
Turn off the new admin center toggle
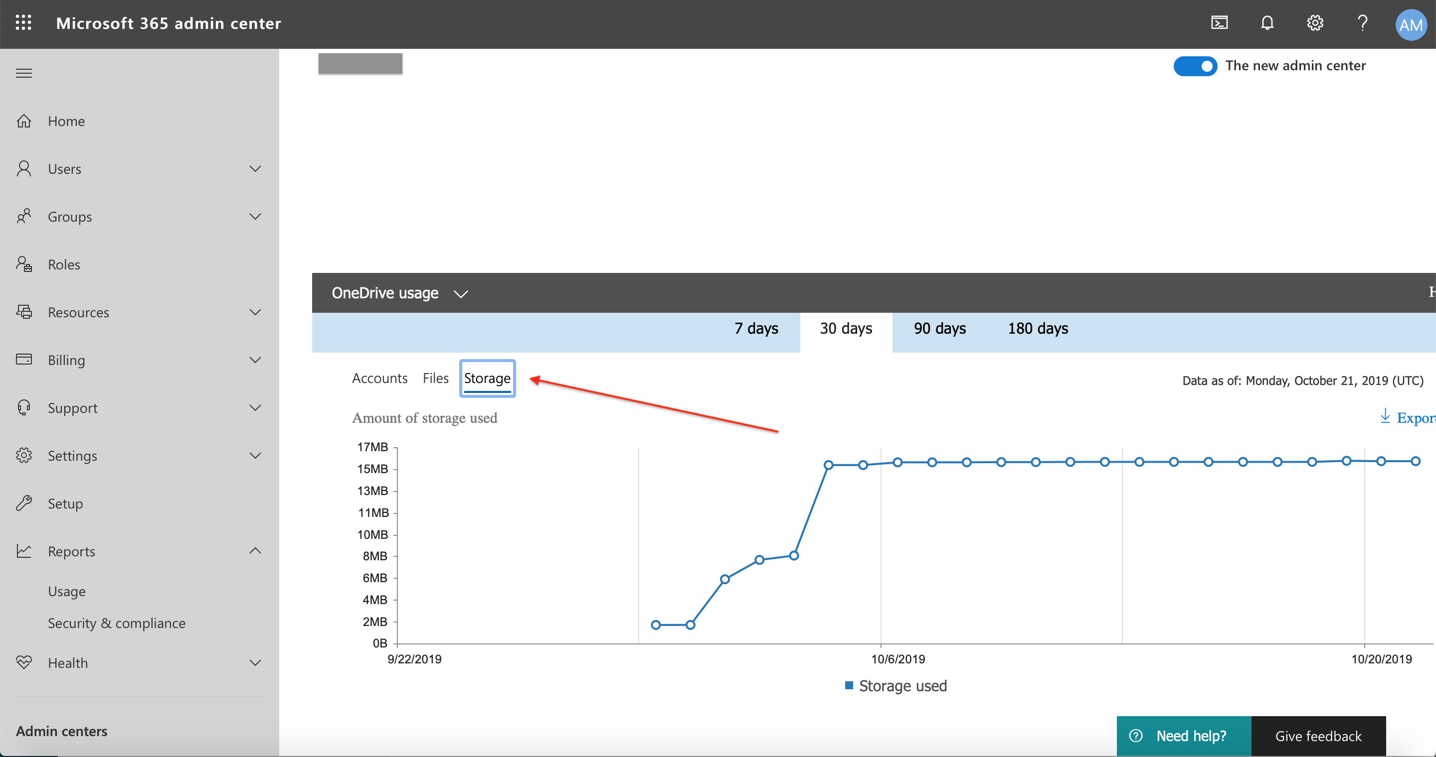1195,66
